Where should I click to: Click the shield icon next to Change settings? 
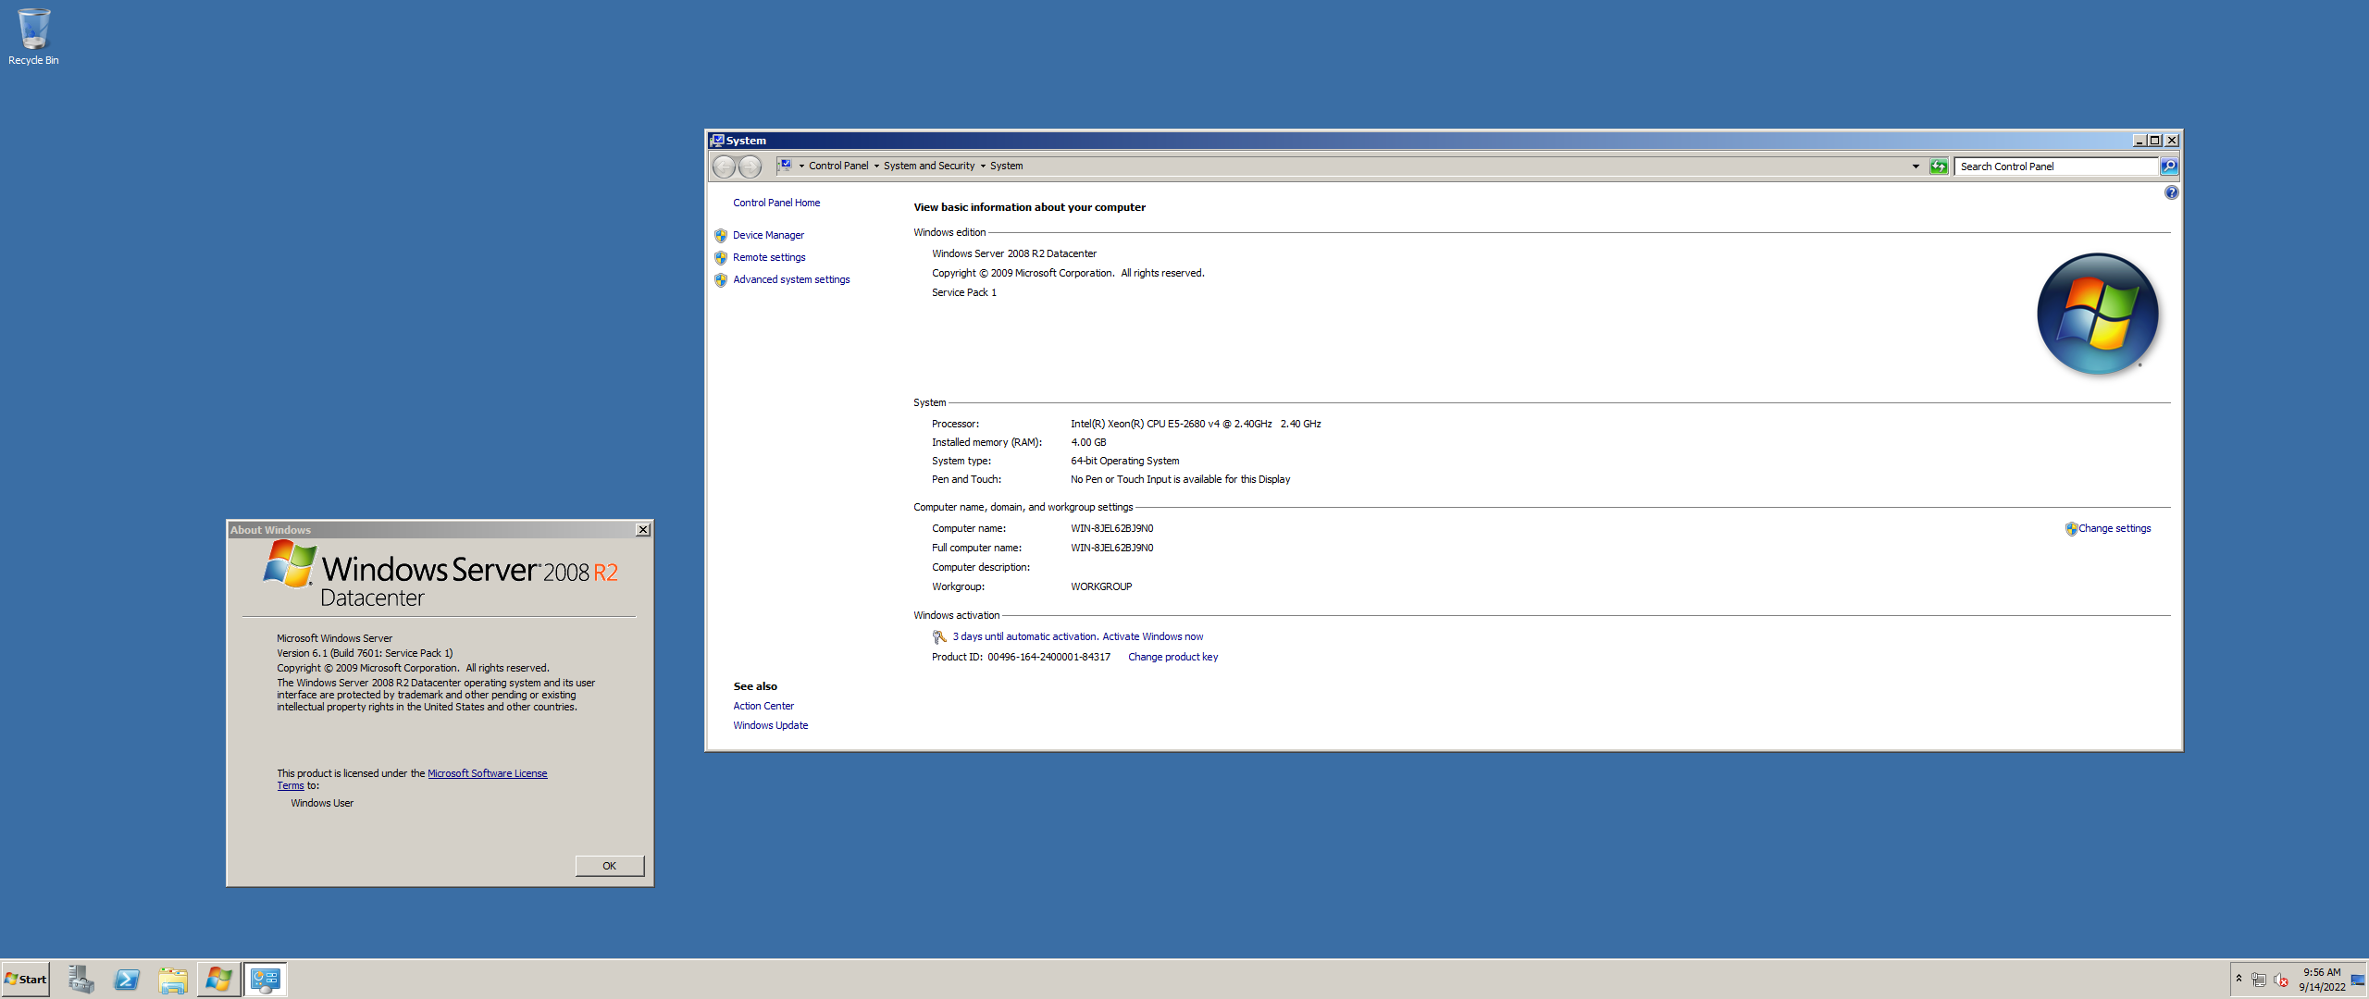click(2071, 529)
